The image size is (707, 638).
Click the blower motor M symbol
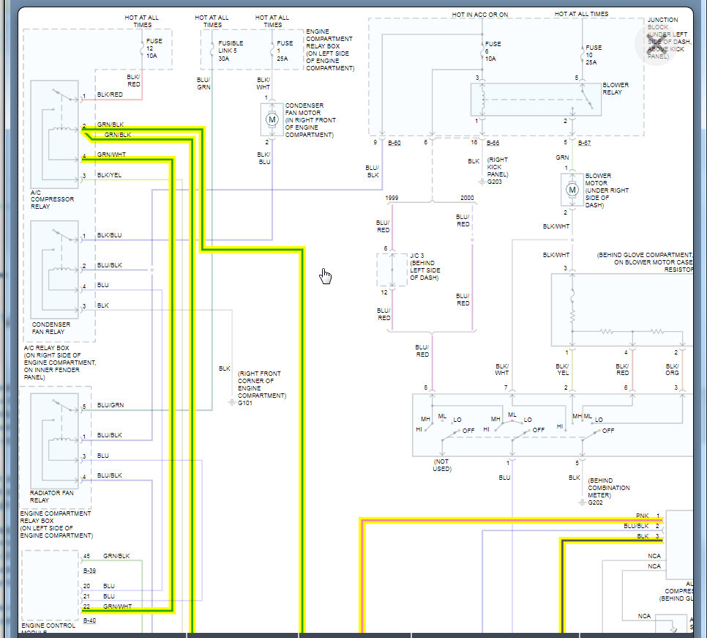click(572, 190)
